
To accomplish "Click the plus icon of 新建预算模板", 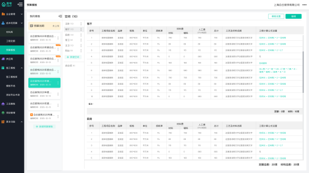I will pos(37,127).
